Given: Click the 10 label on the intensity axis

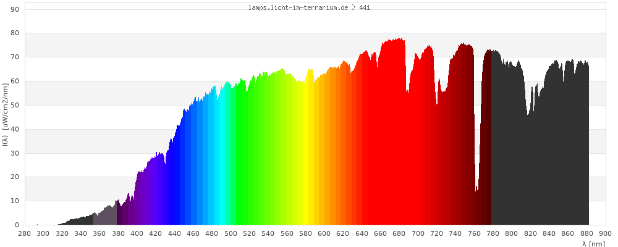Looking at the screenshot, I should [15, 201].
